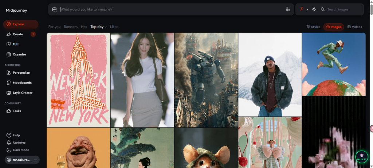Open account more options ellipsis
Image resolution: width=373 pixels, height=168 pixels.
pos(35,160)
